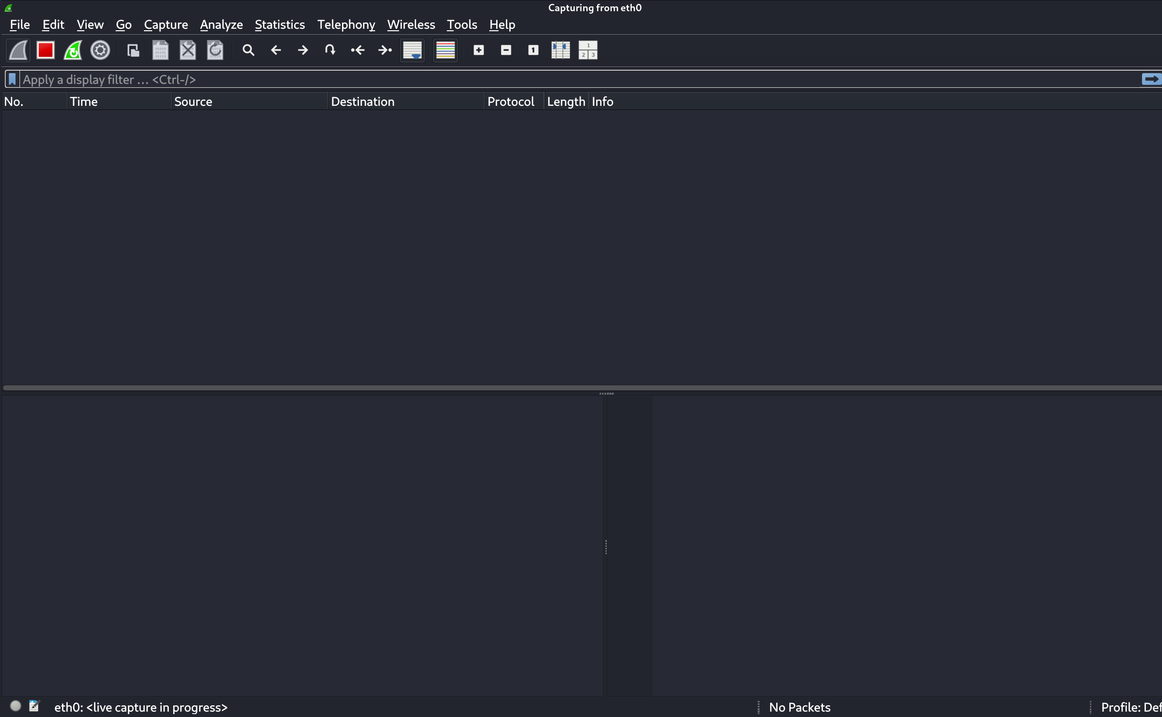Screen dimensions: 1162x717
Task: Sort by the Time column header
Action: pos(119,101)
